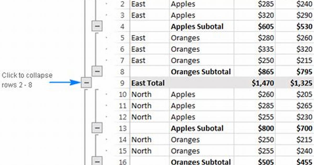This screenshot has height=165, width=314.
Task: Select row header 4
Action: (122, 27)
